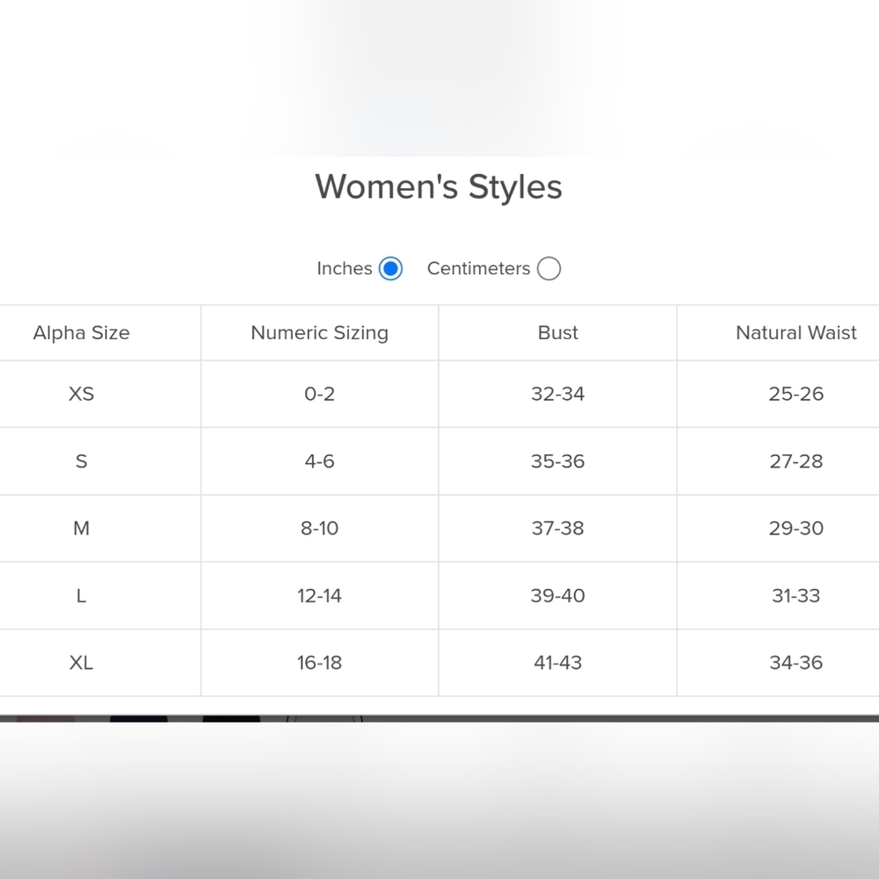879x879 pixels.
Task: Click the Inches label text
Action: (345, 268)
